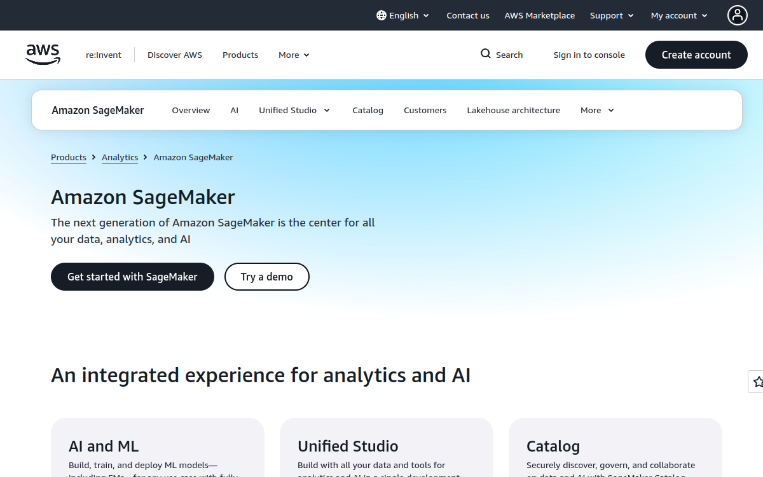Click the Amazon SageMaker nav title
Screen dimensions: 763x477
pyautogui.click(x=98, y=110)
